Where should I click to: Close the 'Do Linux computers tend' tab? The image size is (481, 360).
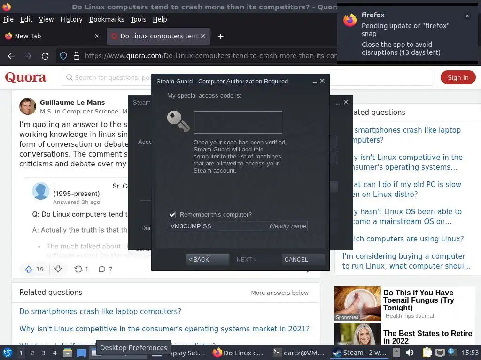[203, 36]
